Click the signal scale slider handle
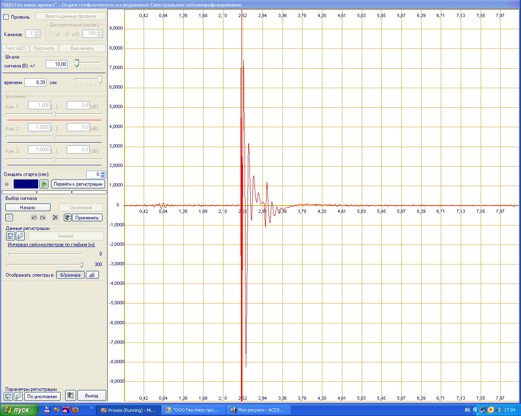The height and width of the screenshot is (416, 521). point(77,63)
